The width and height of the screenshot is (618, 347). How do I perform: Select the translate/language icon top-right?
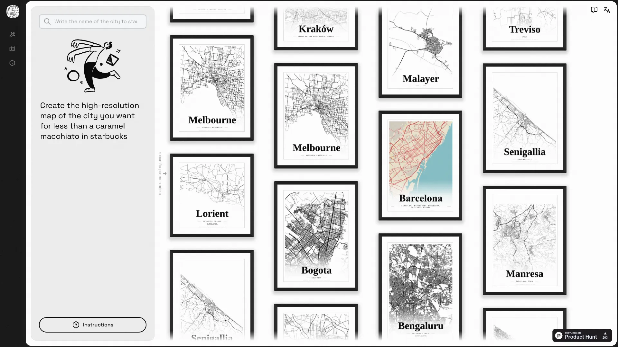tap(607, 10)
